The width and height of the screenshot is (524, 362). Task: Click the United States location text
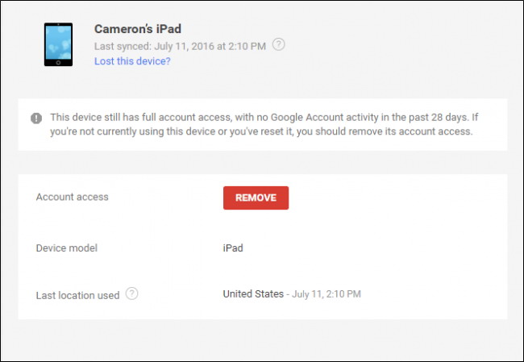coord(253,294)
